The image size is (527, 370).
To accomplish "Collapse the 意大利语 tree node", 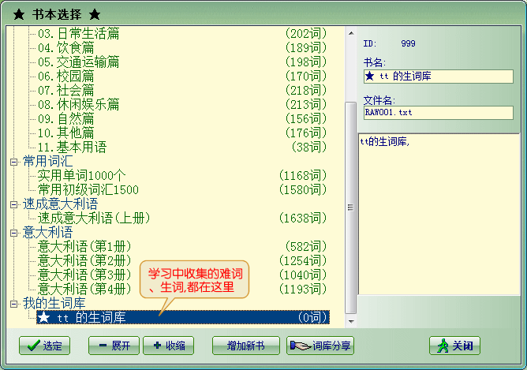I will pyautogui.click(x=13, y=233).
